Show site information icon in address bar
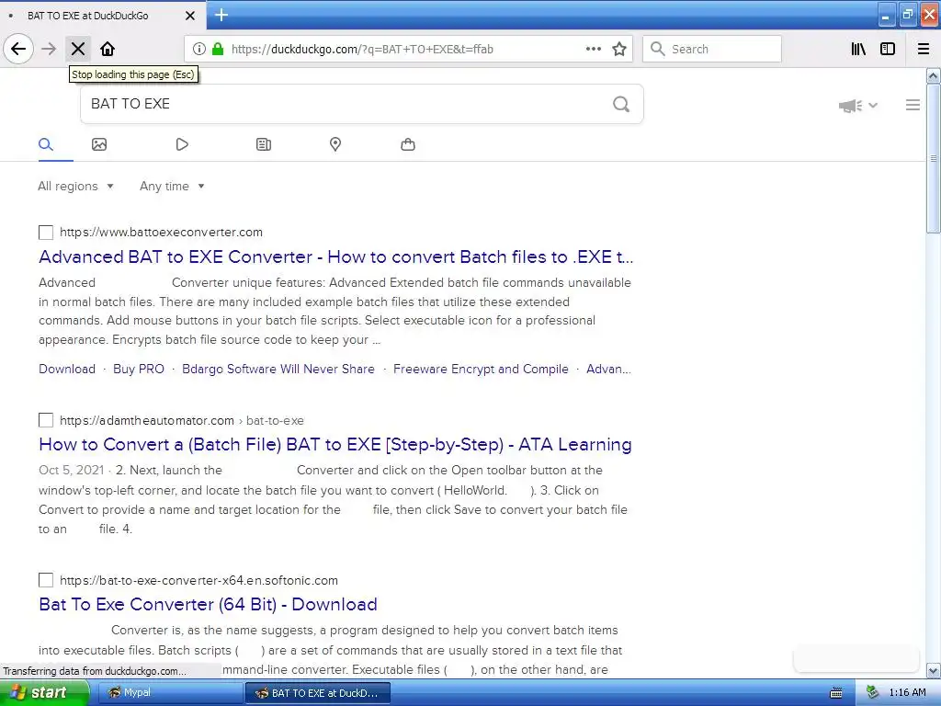The width and height of the screenshot is (941, 706). pyautogui.click(x=198, y=50)
